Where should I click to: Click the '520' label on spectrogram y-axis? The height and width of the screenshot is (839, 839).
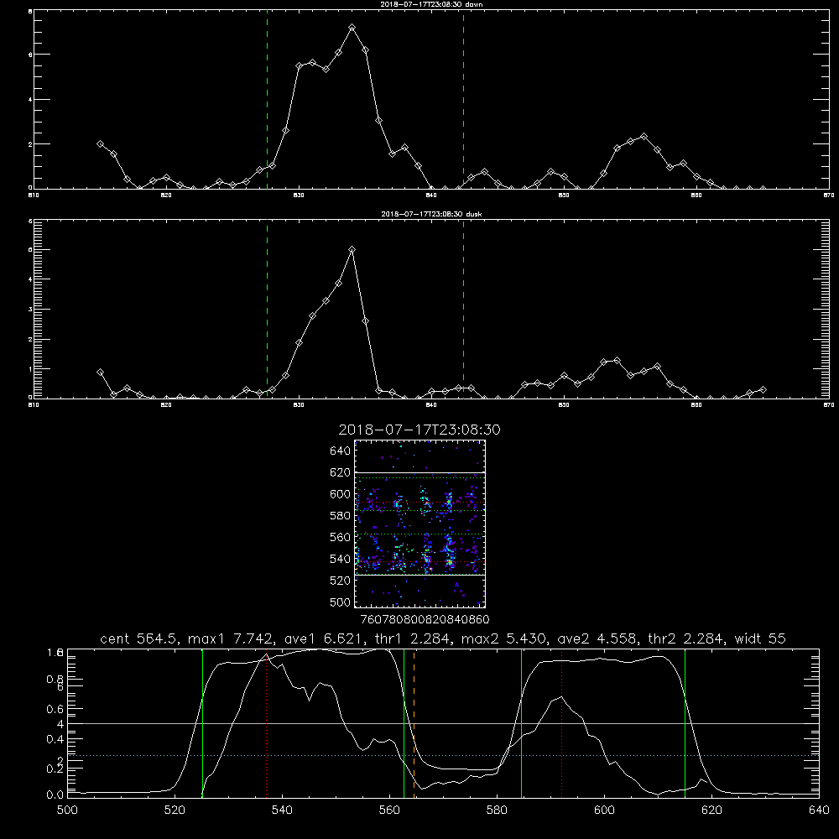click(341, 581)
